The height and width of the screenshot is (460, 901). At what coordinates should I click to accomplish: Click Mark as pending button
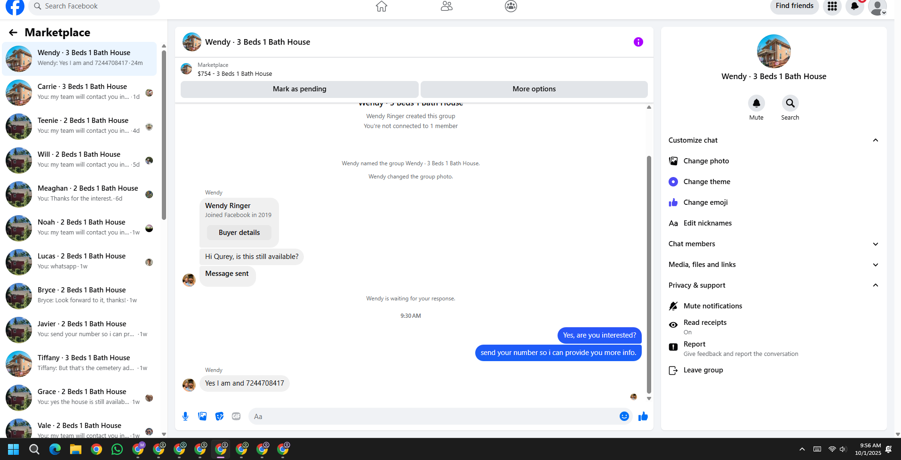(x=300, y=89)
